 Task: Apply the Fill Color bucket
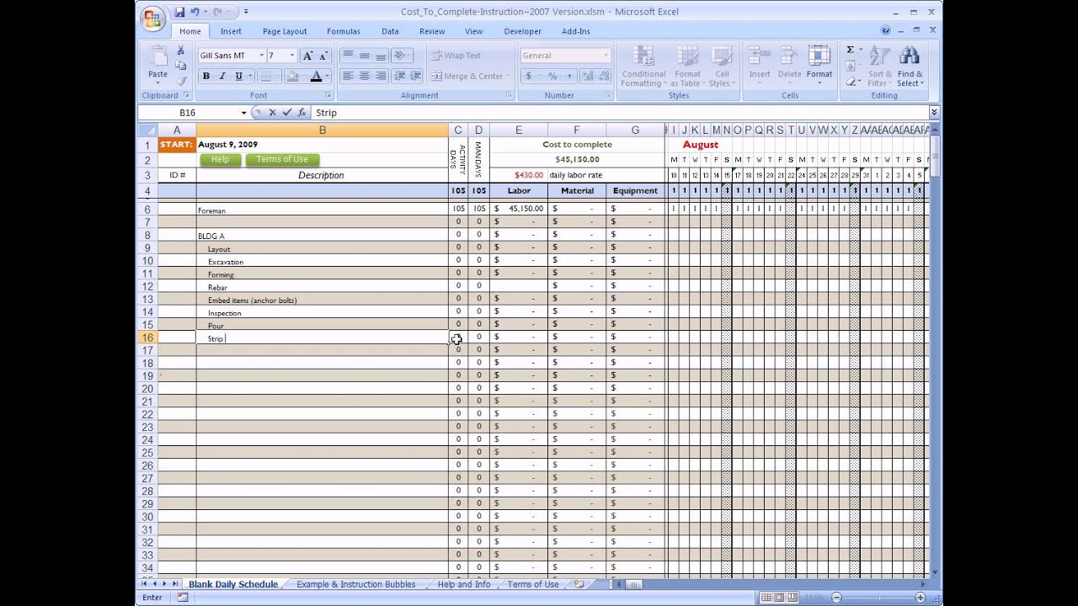[291, 76]
